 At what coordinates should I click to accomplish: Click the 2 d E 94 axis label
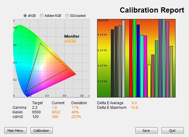pos(102,81)
